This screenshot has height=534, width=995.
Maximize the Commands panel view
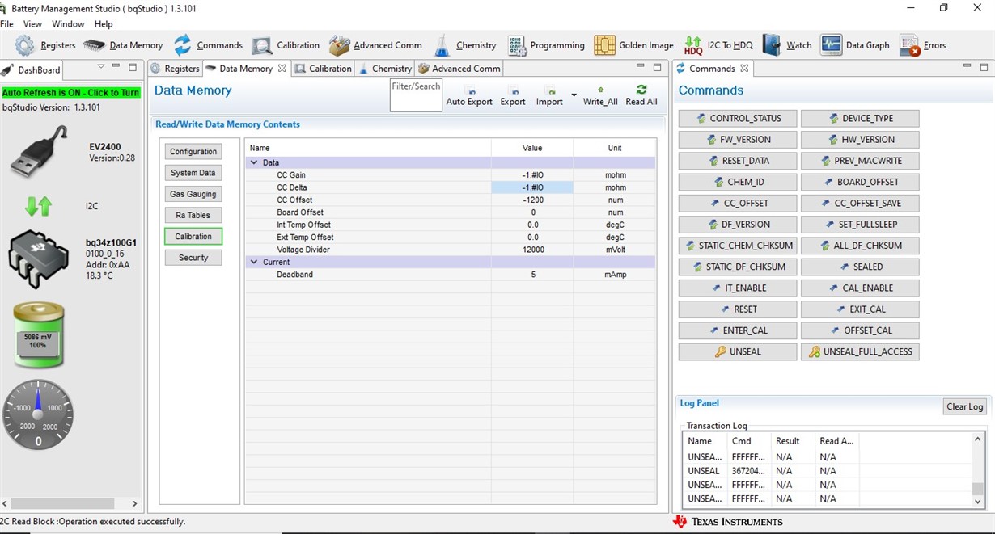983,68
